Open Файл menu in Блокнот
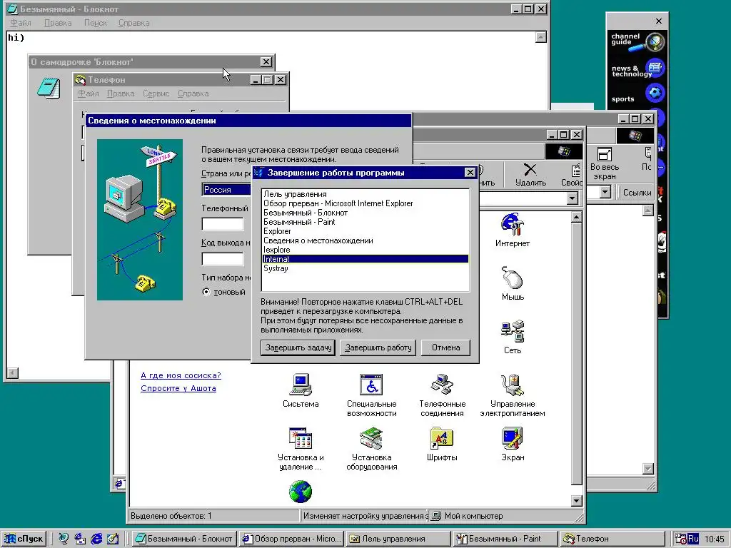This screenshot has height=548, width=731. (x=21, y=23)
